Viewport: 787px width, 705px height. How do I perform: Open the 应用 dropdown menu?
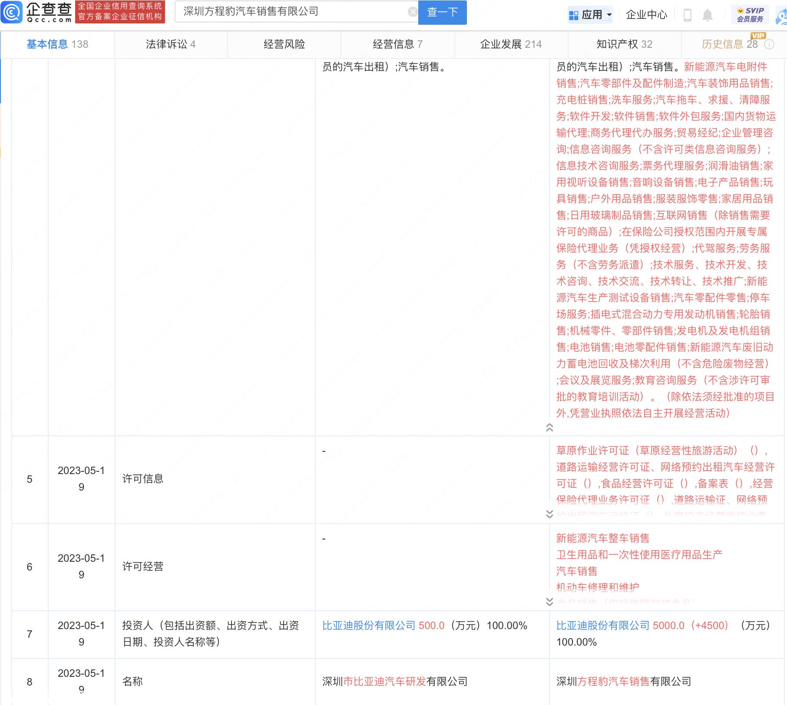click(591, 15)
